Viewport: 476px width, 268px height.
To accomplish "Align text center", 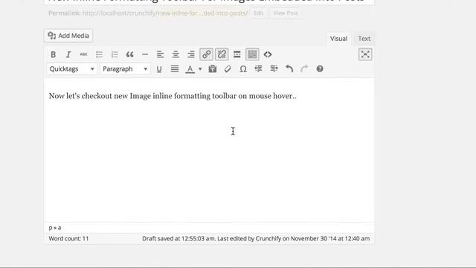I will (176, 54).
